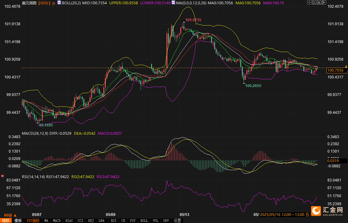The image size is (348, 223).
Task: Click the crosshair cursor icon at top right
Action: [x=309, y=2]
